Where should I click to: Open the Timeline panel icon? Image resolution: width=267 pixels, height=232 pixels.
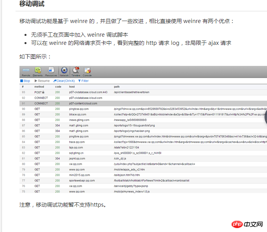point(76,72)
